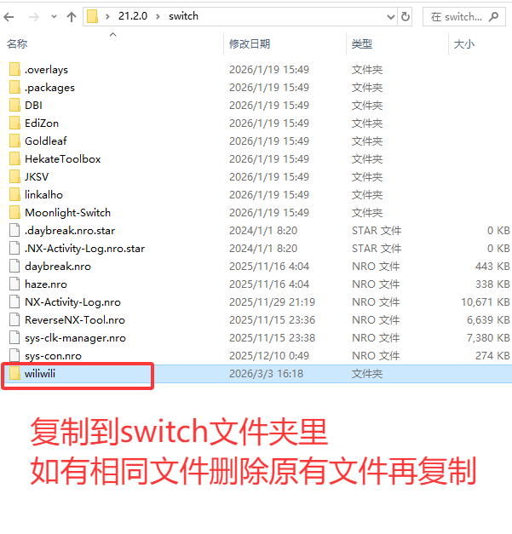The width and height of the screenshot is (512, 534).
Task: Click the 2025/12/10 0:49 date cell
Action: 269,355
